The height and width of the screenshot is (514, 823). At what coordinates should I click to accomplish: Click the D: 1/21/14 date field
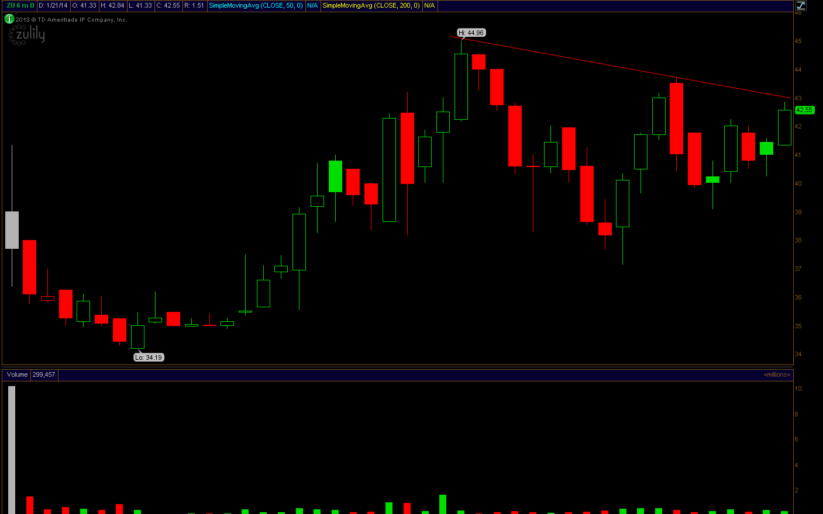(x=53, y=5)
